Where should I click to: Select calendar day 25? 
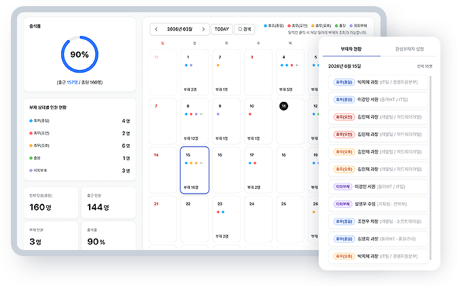pos(290,219)
